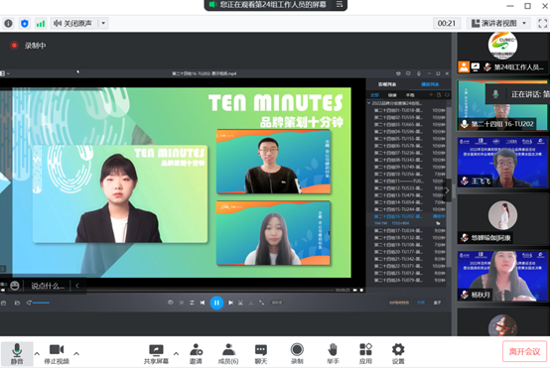Pause the video with blue button
Image resolution: width=550 pixels, height=368 pixels.
[x=216, y=303]
